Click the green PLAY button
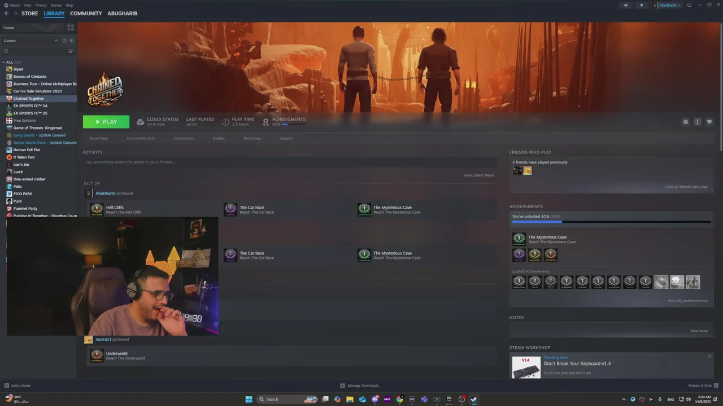The image size is (723, 406). tap(106, 122)
